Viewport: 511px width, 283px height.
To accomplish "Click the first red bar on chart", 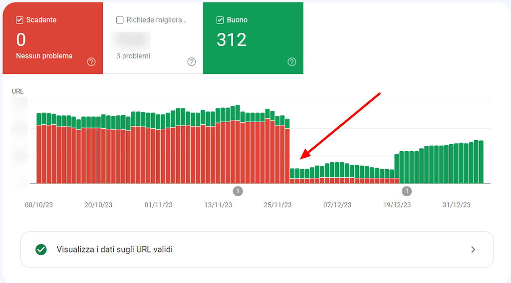I will [39, 154].
